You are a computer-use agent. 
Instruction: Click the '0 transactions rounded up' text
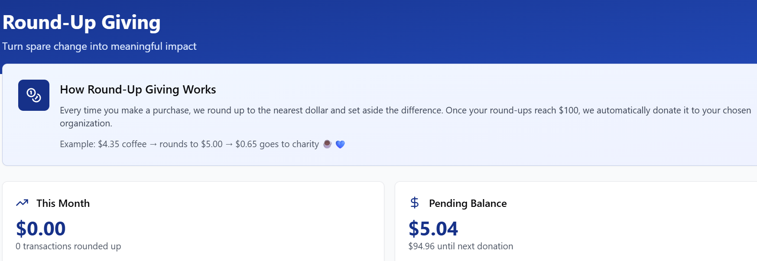pos(68,246)
